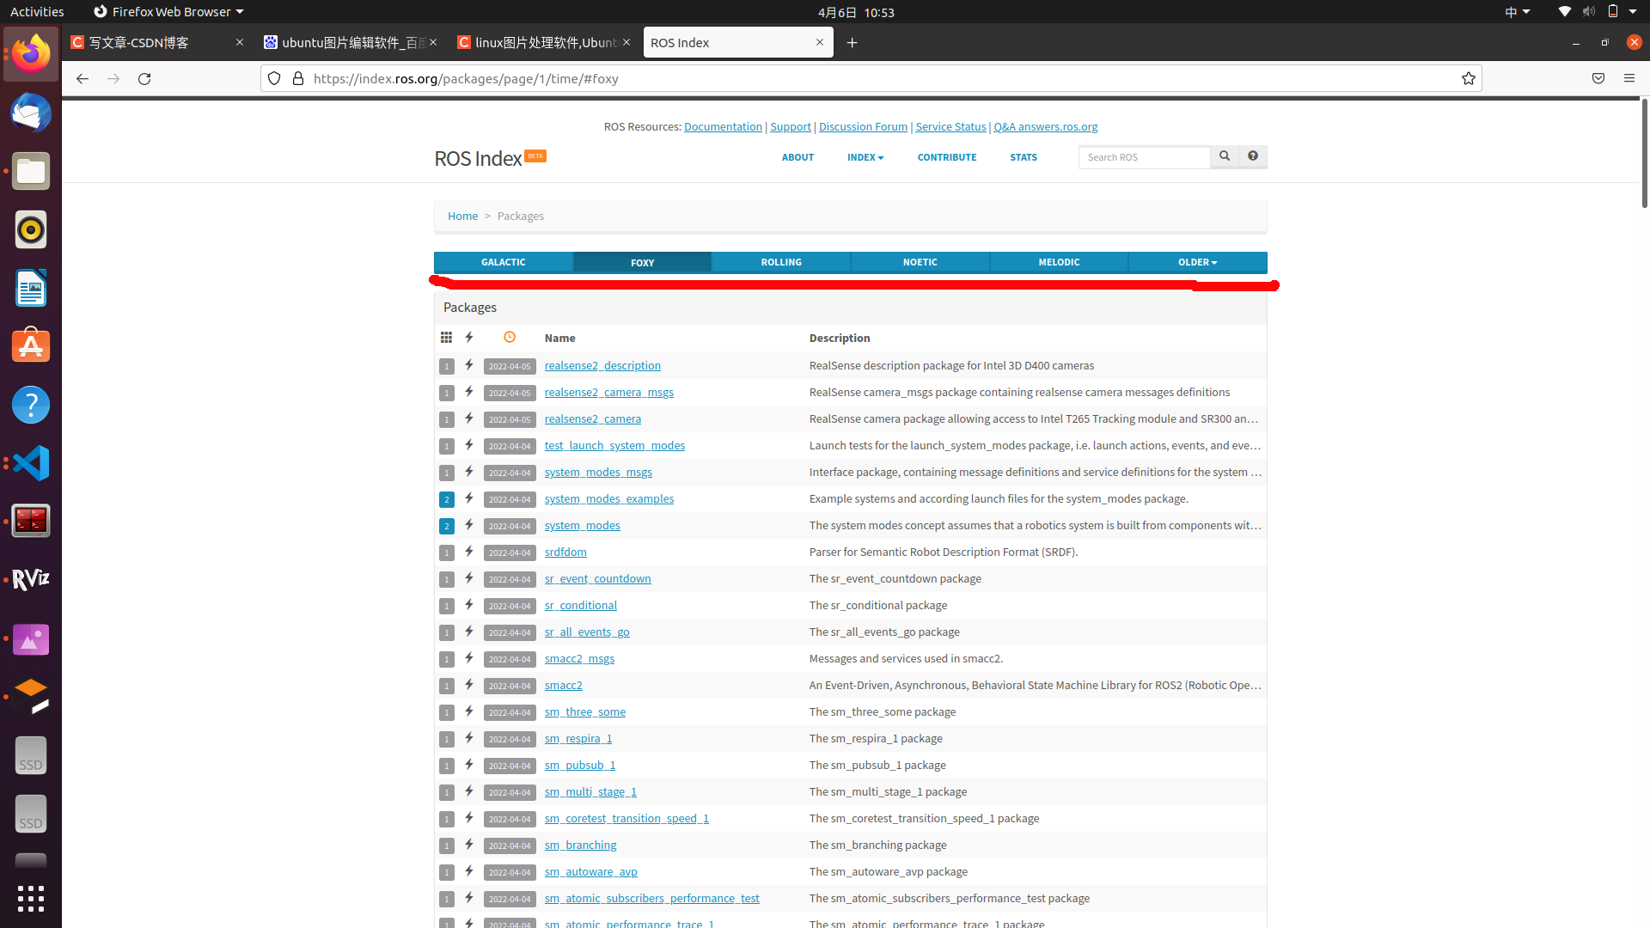Expand the OLDER distros dropdown
The width and height of the screenshot is (1650, 928).
1197,262
